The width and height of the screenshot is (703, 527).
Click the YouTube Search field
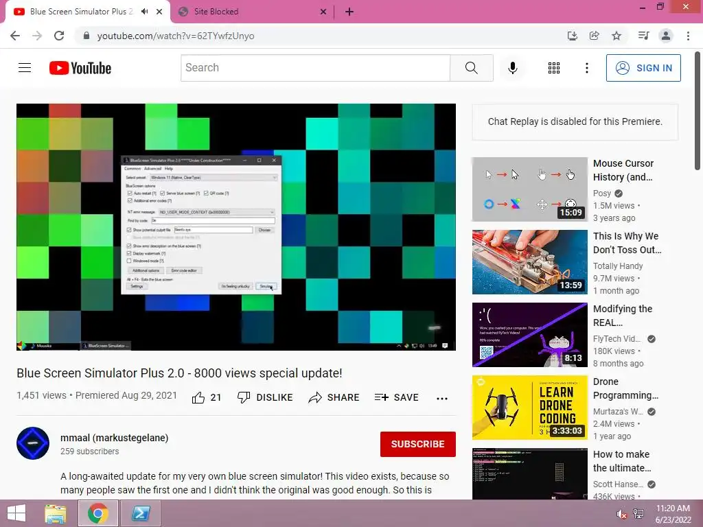(x=315, y=68)
